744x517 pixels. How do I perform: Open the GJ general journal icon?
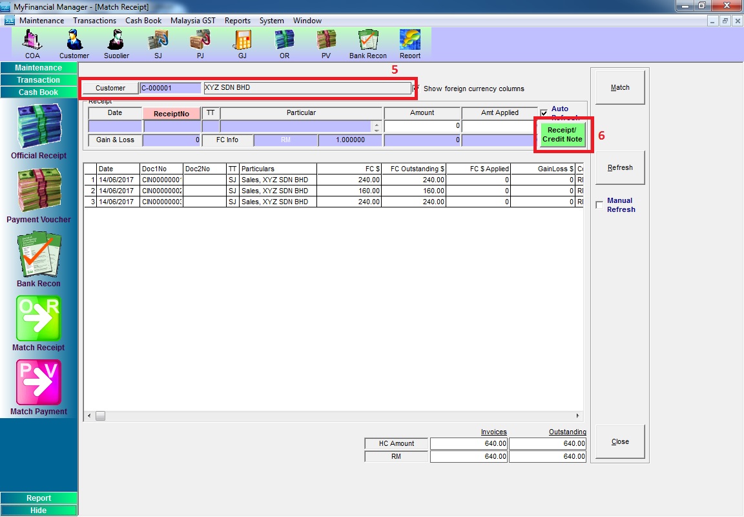tap(242, 43)
